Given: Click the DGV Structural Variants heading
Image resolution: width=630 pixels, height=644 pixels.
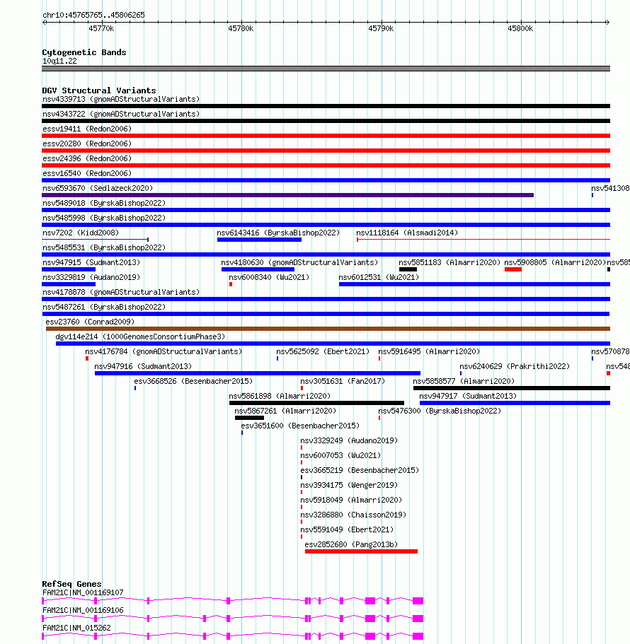Looking at the screenshot, I should [x=99, y=90].
